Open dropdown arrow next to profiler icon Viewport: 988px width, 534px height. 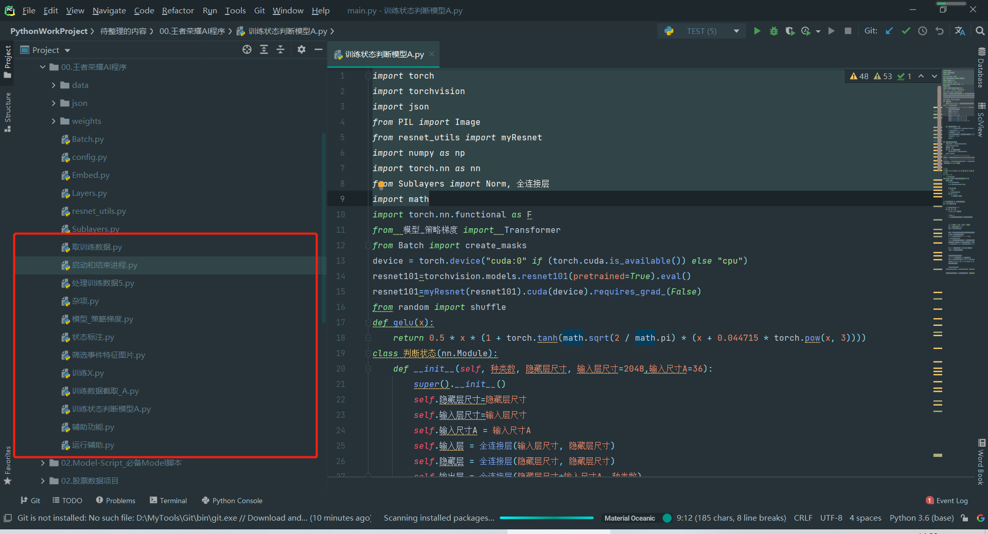point(818,31)
